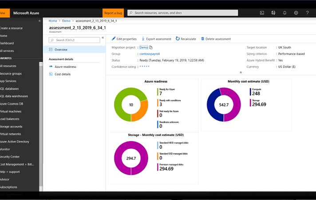Click the orange Ready with conditions swatch
The image size is (316, 200).
(x=158, y=103)
